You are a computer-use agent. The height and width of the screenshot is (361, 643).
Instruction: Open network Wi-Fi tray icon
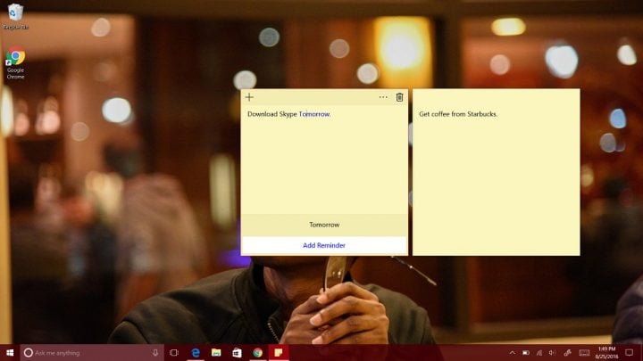[x=539, y=353]
